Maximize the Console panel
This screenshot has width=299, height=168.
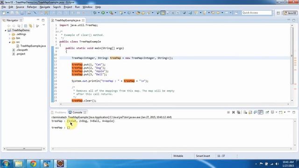pyautogui.click(x=294, y=112)
